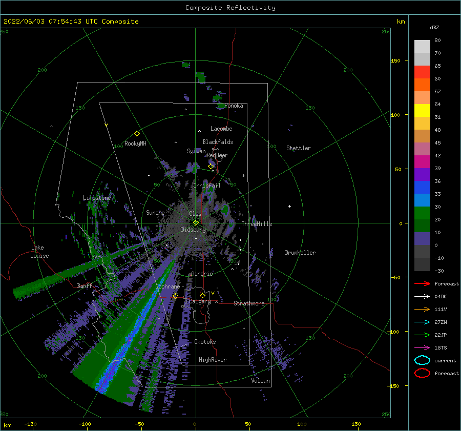Click the Calgary city label
The height and width of the screenshot is (431, 461).
point(200,301)
